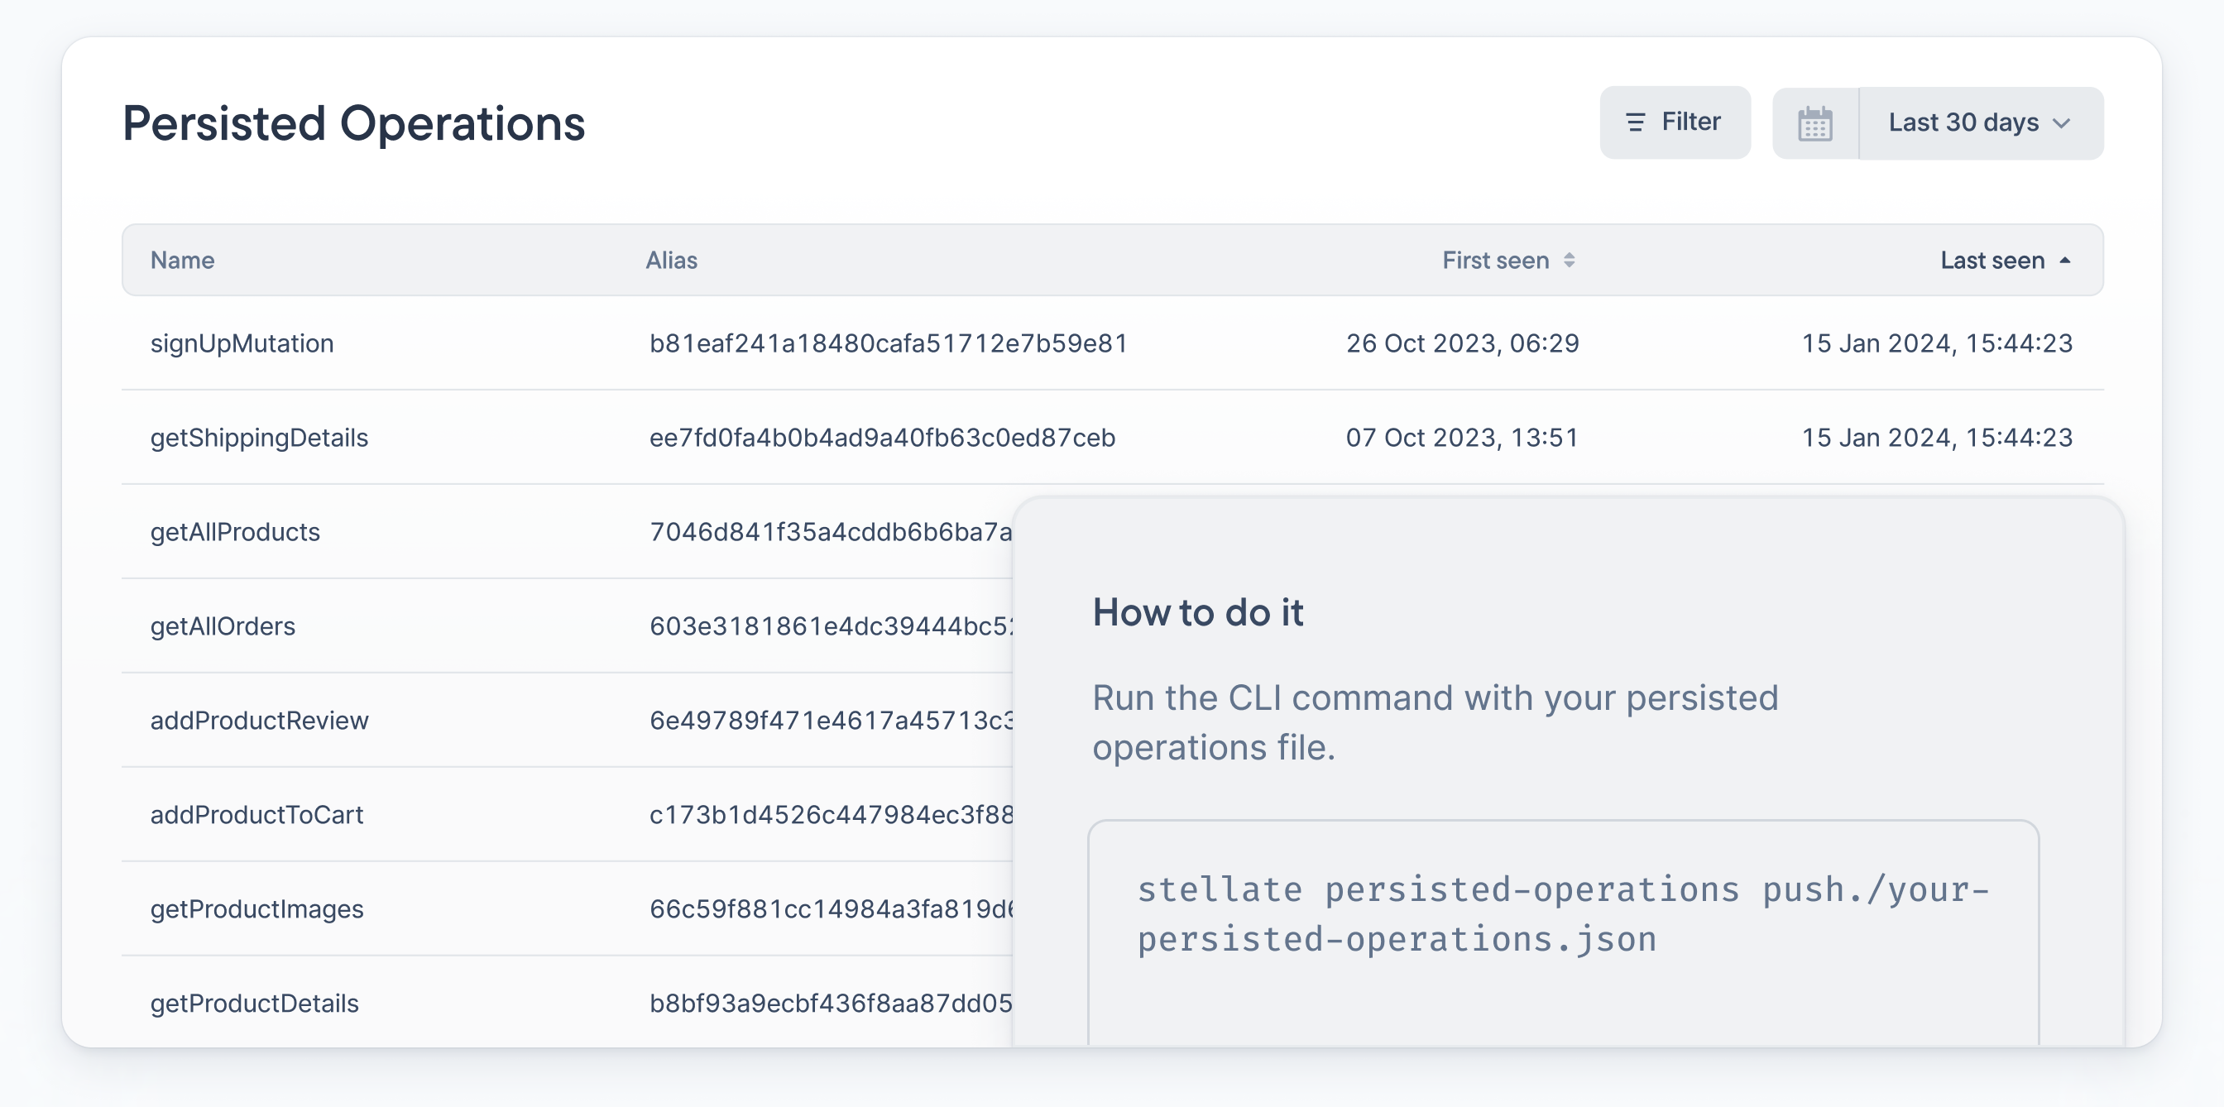Sort by First seen column

[x=1495, y=260]
